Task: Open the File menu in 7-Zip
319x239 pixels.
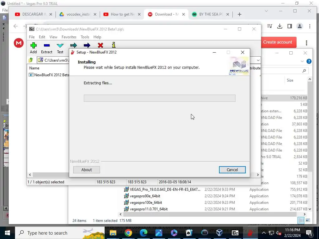Action: pyautogui.click(x=32, y=37)
